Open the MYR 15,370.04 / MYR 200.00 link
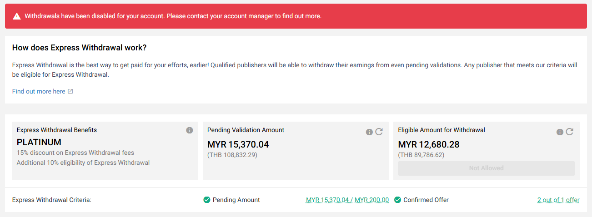This screenshot has height=217, width=592. [x=347, y=200]
